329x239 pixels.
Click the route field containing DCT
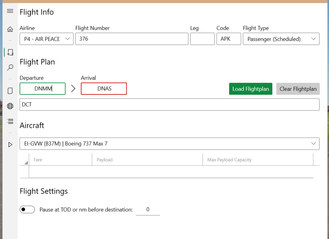(x=169, y=105)
